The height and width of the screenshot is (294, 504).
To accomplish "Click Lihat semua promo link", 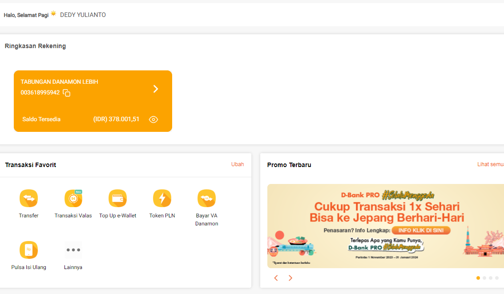I will pos(491,164).
